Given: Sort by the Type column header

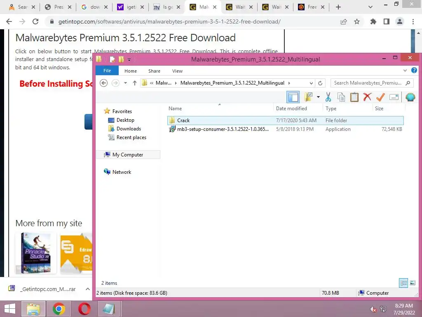Looking at the screenshot, I should [347, 109].
